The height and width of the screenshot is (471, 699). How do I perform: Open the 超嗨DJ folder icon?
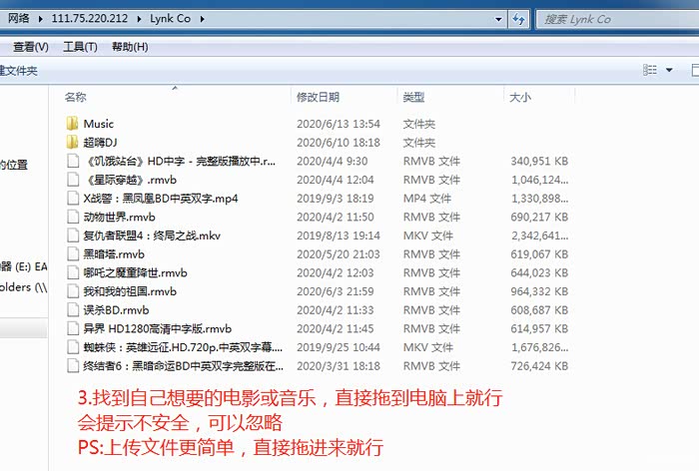[x=72, y=142]
